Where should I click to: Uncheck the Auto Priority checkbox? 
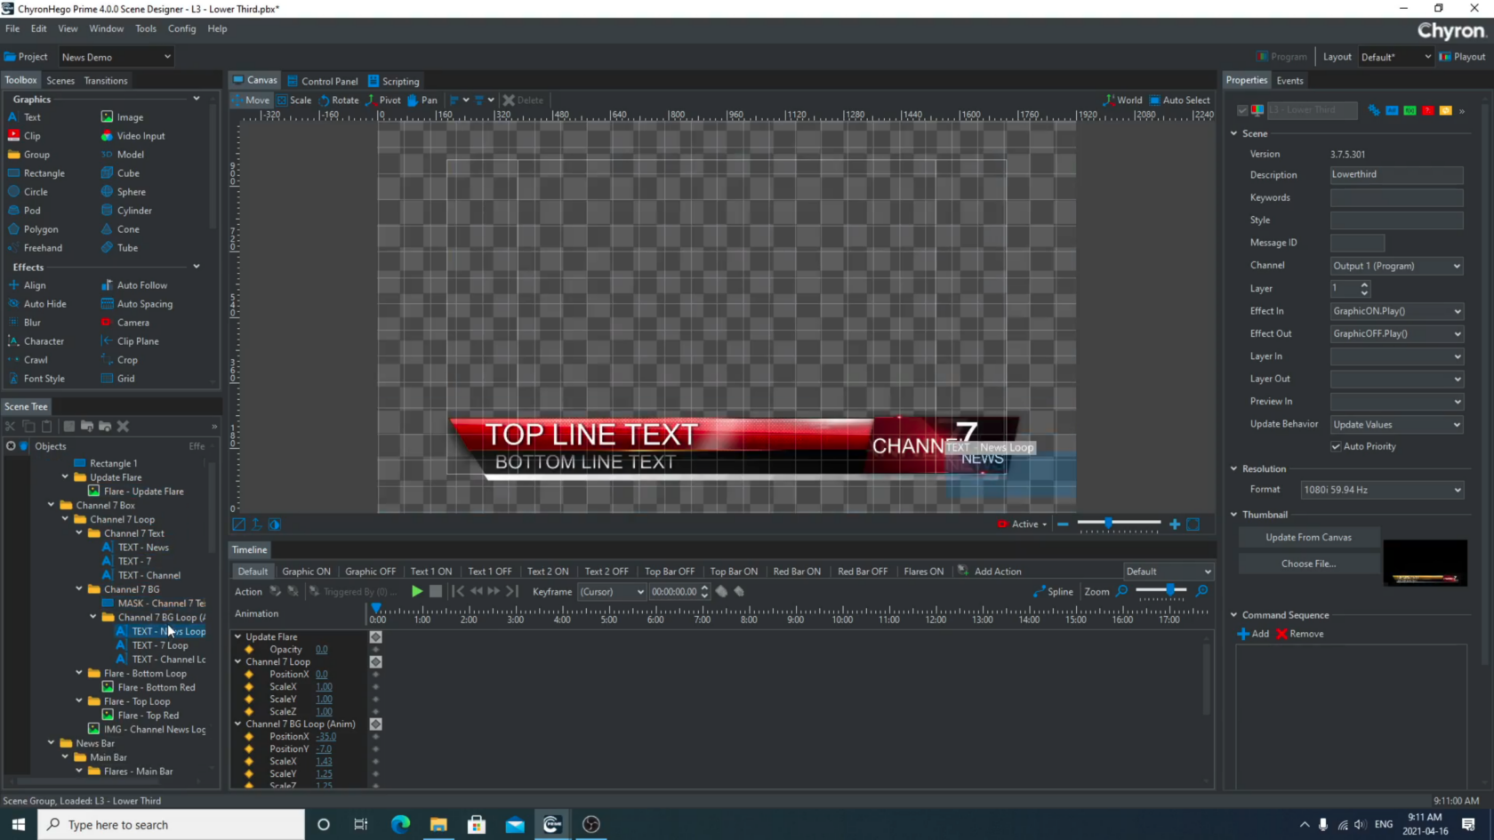click(1335, 446)
